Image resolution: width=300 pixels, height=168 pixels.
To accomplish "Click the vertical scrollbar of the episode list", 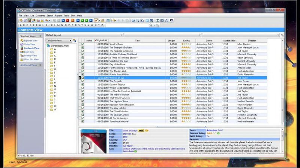I will (282, 105).
